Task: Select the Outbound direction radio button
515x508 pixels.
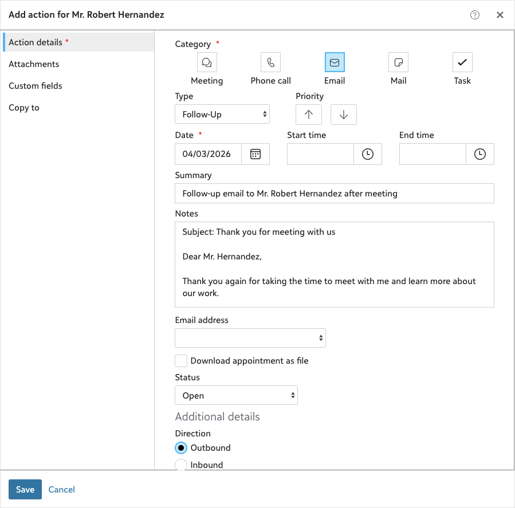Action: tap(181, 448)
